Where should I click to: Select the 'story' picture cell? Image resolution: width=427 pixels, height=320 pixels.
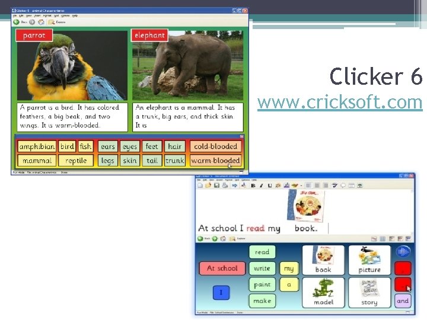(x=369, y=293)
